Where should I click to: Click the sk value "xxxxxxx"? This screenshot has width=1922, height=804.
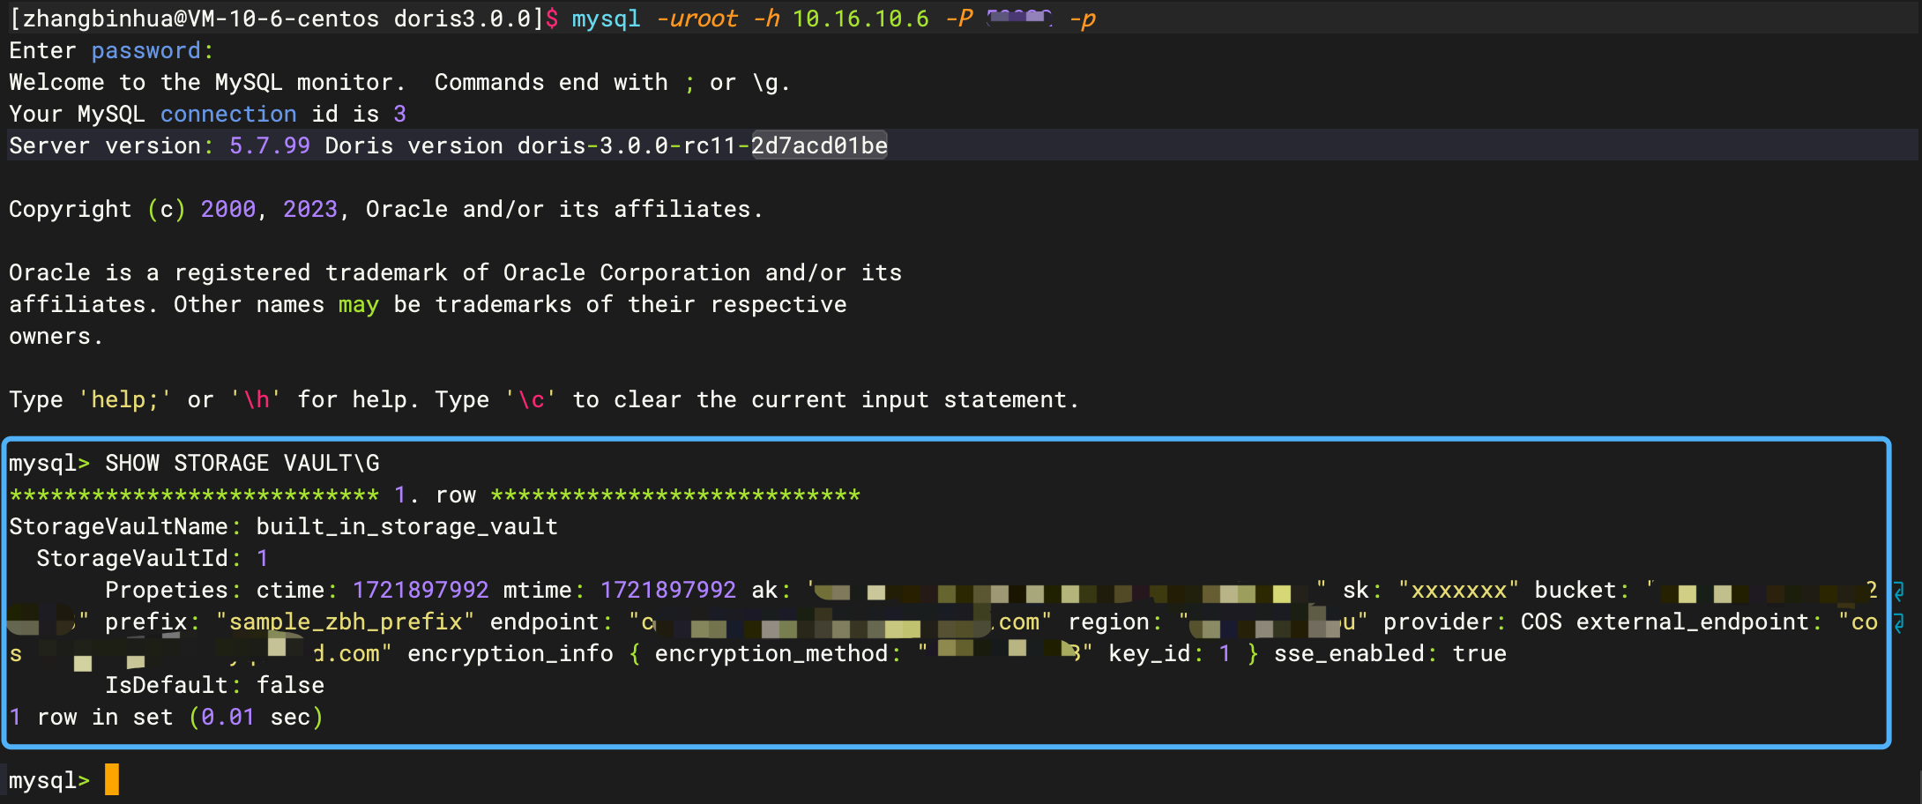pos(1458,590)
